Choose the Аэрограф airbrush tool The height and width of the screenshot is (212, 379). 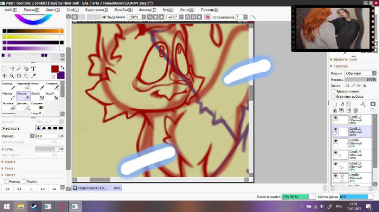point(23,86)
